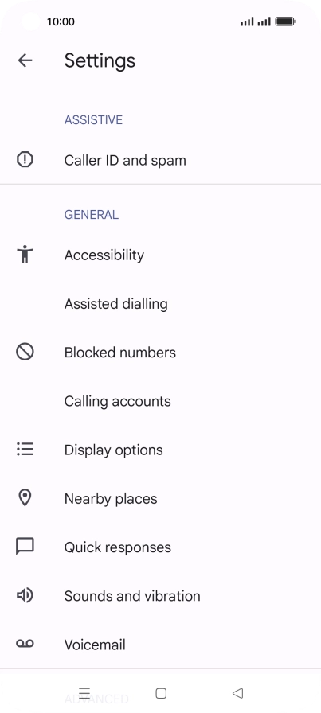Image resolution: width=321 pixels, height=713 pixels.
Task: Open Nearby places setting
Action: pos(160,498)
